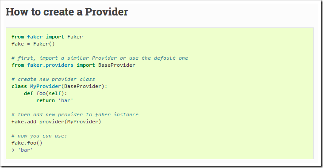
Task: Click the 'import' keyword on first line
Action: point(55,37)
